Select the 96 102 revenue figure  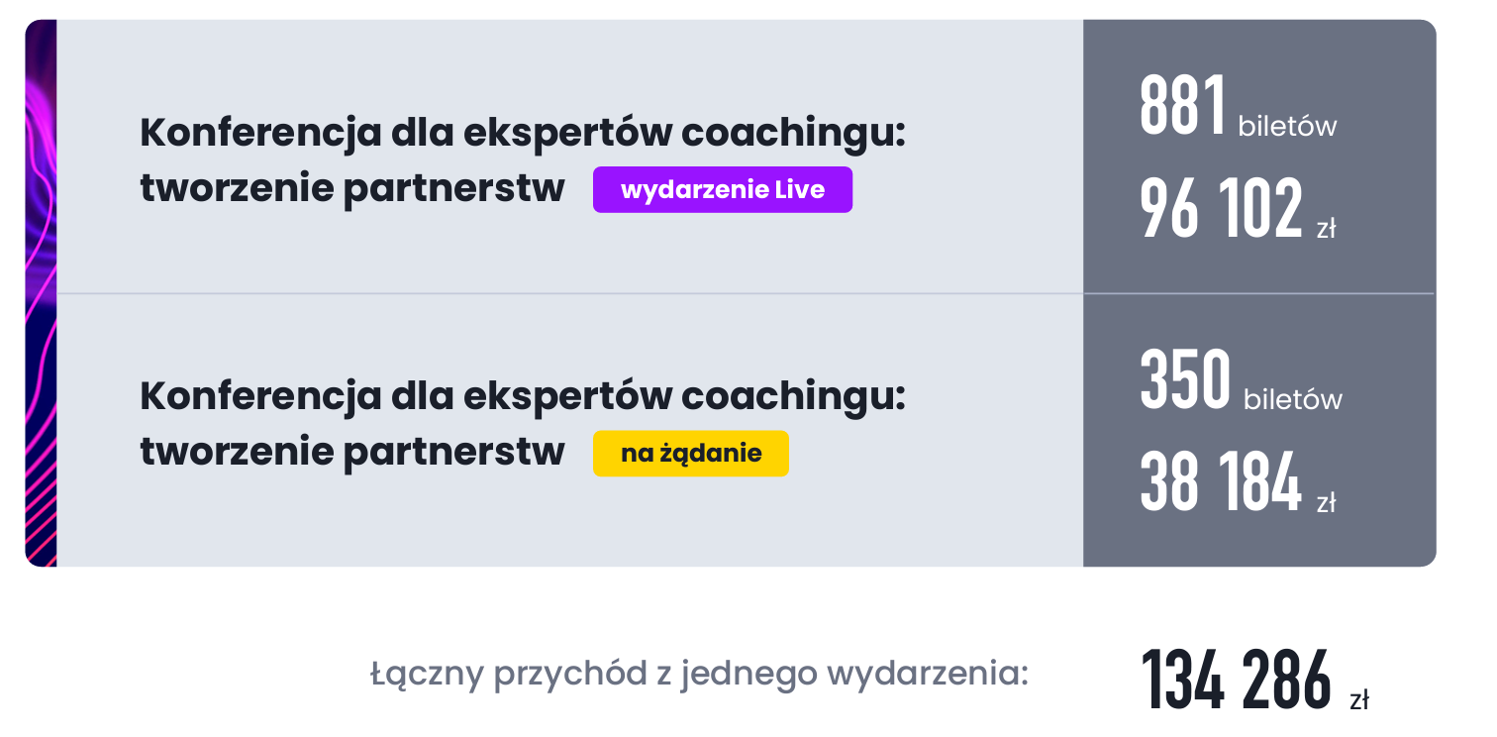pos(1221,210)
